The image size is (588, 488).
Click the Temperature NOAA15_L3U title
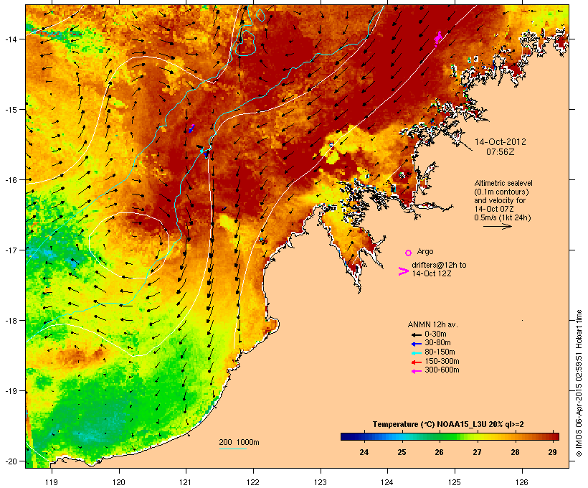[448, 425]
